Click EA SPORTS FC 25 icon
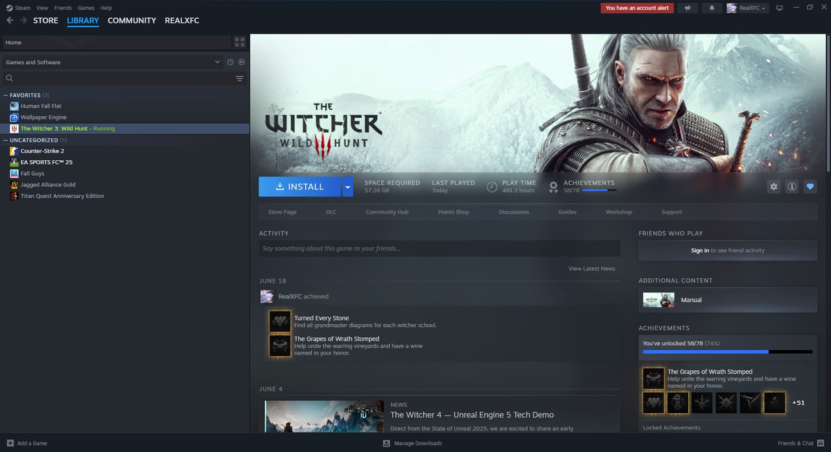 click(14, 162)
